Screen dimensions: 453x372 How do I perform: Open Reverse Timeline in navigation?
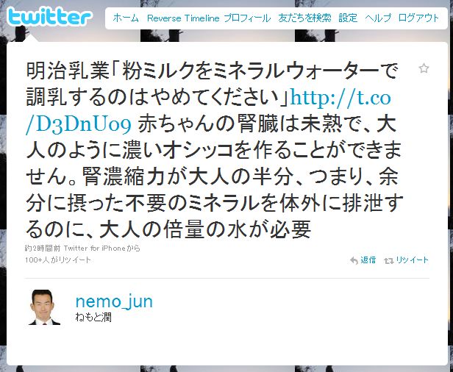(x=183, y=18)
